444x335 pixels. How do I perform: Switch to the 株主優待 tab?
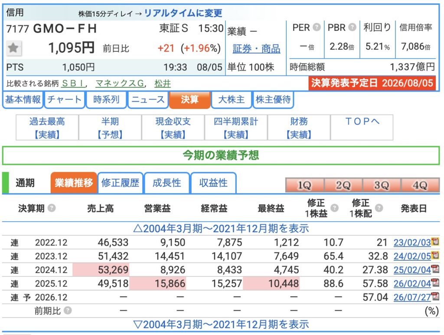pos(273,99)
